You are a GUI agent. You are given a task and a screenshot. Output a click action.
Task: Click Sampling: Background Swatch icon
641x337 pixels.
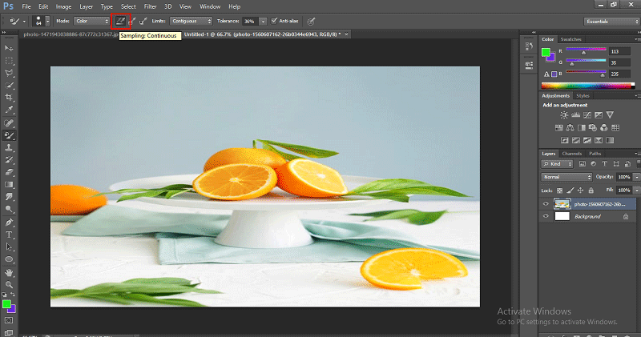pyautogui.click(x=143, y=22)
